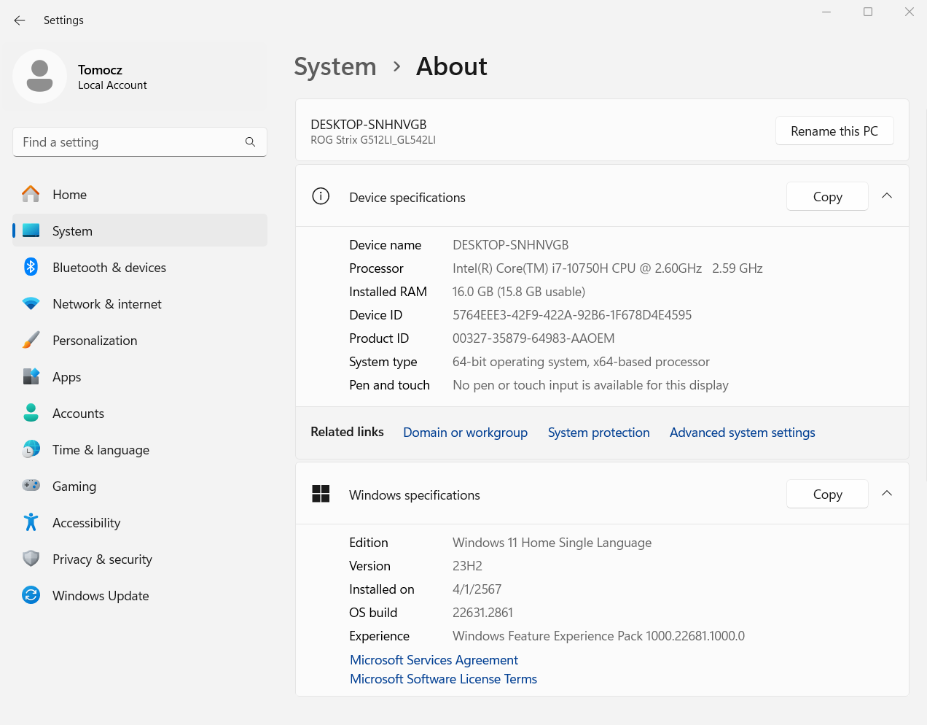Viewport: 927px width, 725px height.
Task: Open Accounts settings
Action: coord(140,414)
